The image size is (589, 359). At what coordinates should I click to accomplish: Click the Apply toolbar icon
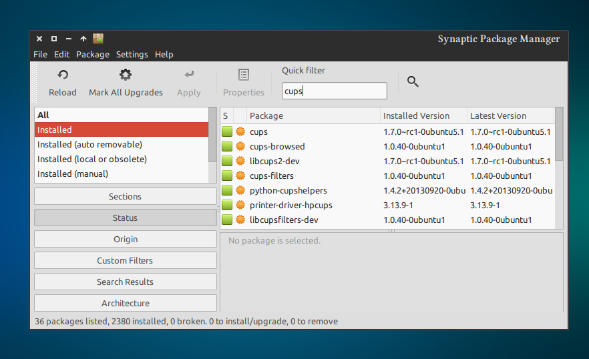point(189,74)
